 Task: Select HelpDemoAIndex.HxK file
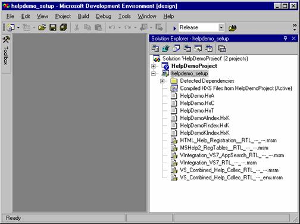[205, 118]
